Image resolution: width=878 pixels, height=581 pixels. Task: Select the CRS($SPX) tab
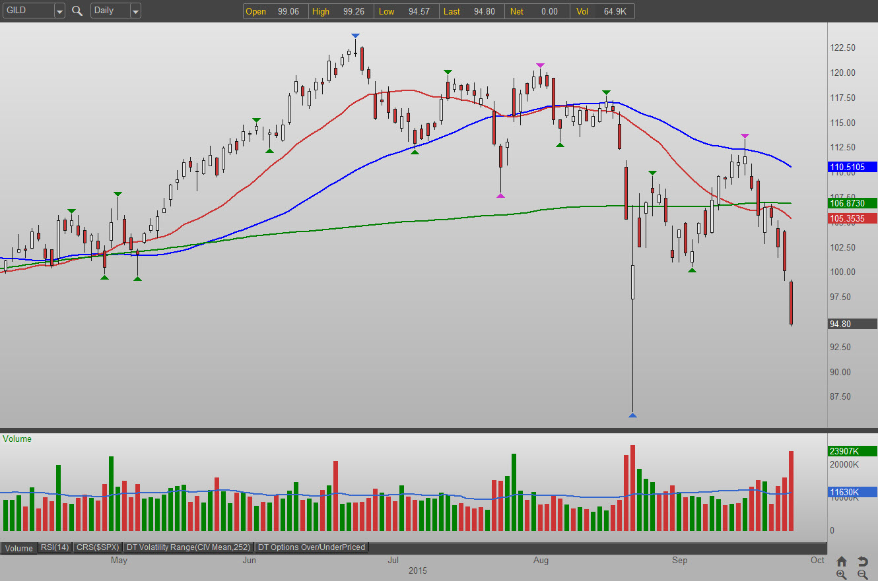point(98,547)
